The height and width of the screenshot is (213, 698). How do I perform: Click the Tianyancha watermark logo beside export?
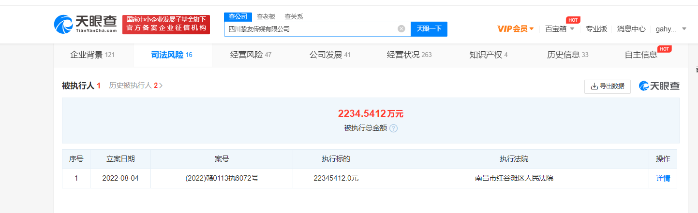pos(659,86)
